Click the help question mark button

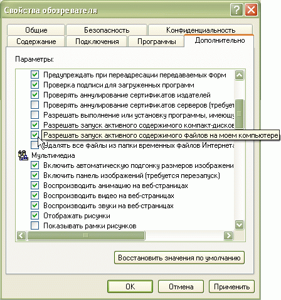pos(236,10)
